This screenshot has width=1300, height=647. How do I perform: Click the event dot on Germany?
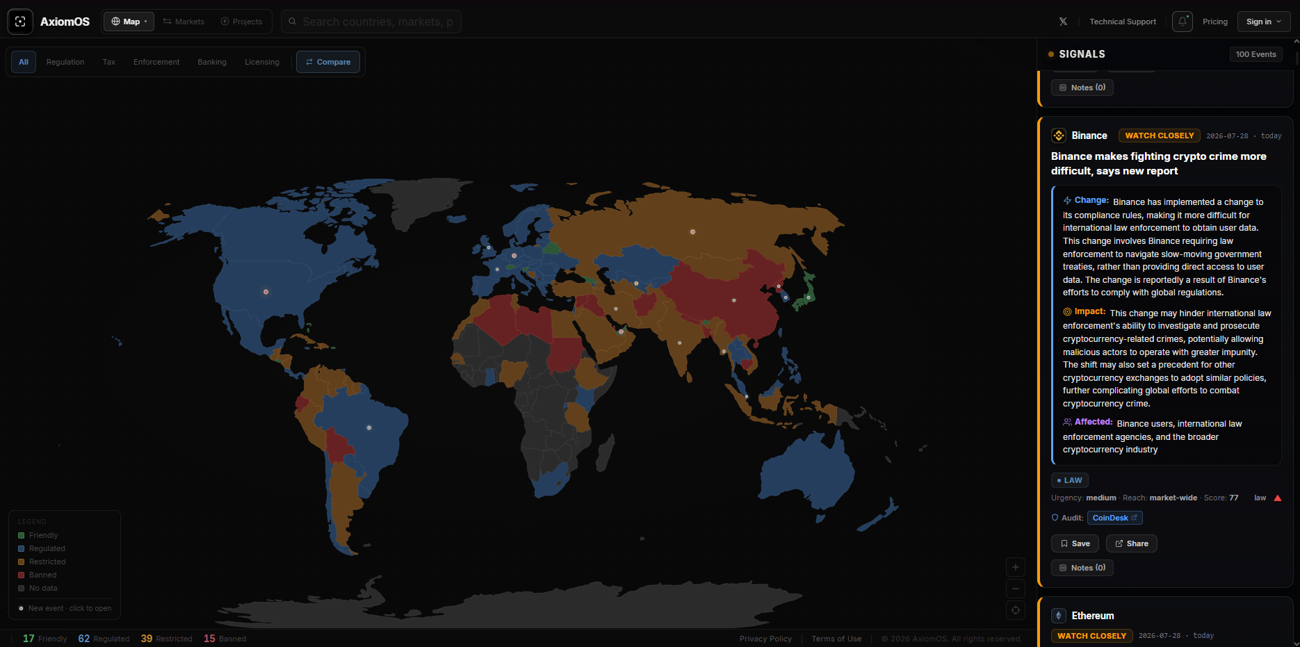[x=514, y=256]
